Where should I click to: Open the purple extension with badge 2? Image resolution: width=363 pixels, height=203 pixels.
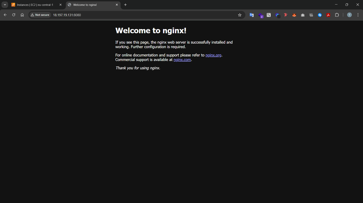tap(260, 15)
